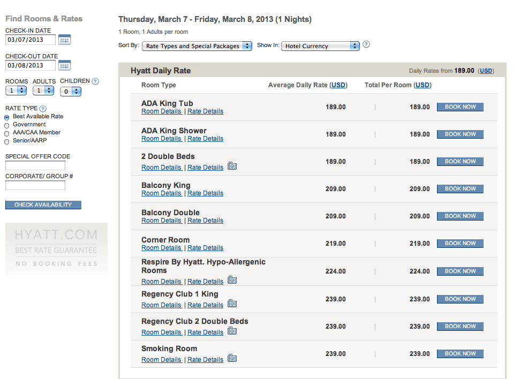Choose the Senior/AARP rate type
The image size is (520, 379).
coord(6,142)
